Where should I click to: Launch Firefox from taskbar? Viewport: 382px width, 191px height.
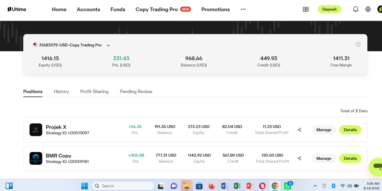212,186
